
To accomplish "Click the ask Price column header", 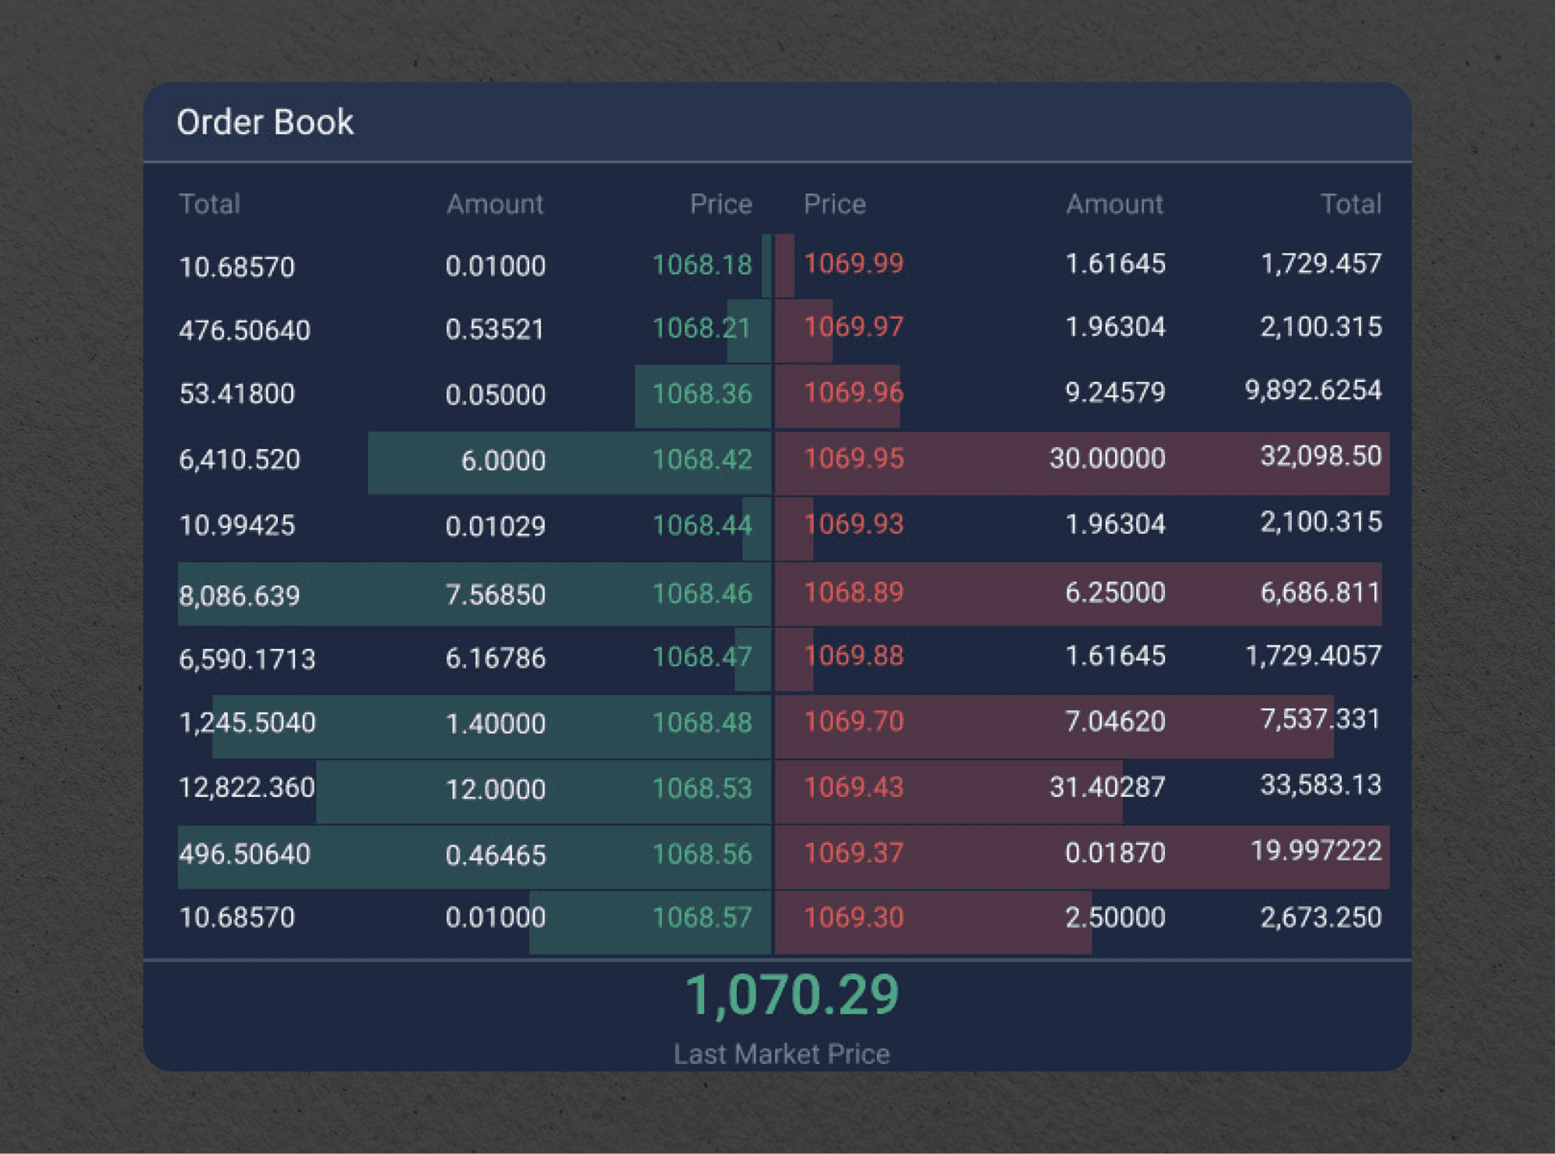I will (835, 204).
